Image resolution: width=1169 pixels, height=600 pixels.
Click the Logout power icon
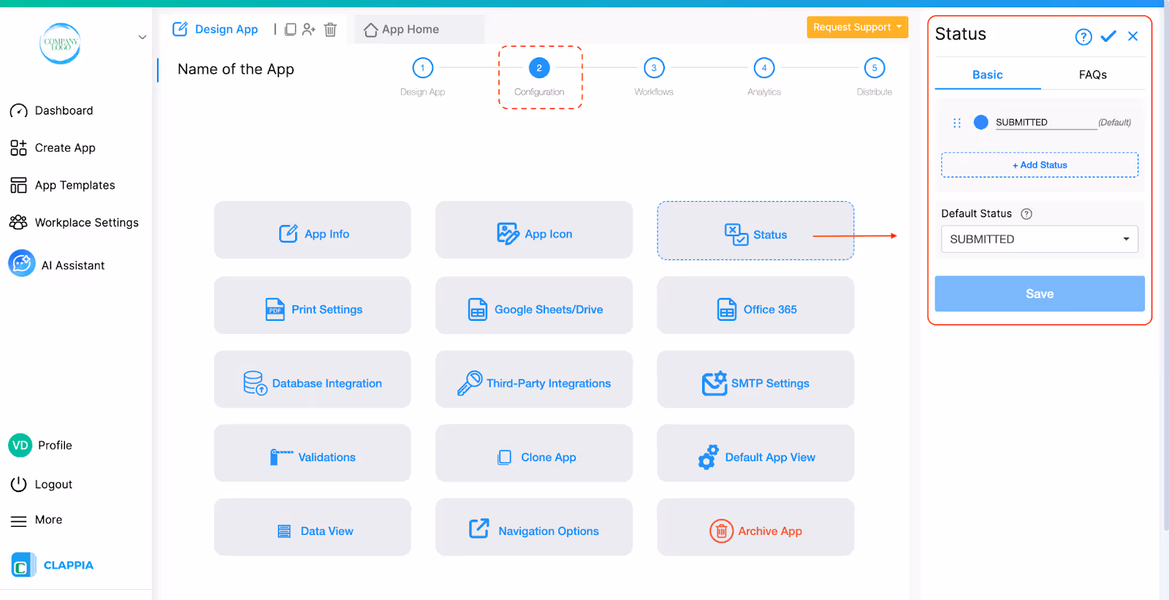click(18, 485)
